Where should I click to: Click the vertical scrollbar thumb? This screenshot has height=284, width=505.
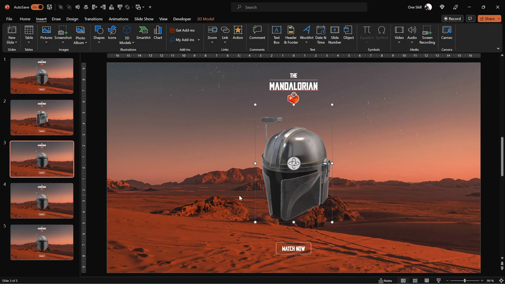[502, 156]
